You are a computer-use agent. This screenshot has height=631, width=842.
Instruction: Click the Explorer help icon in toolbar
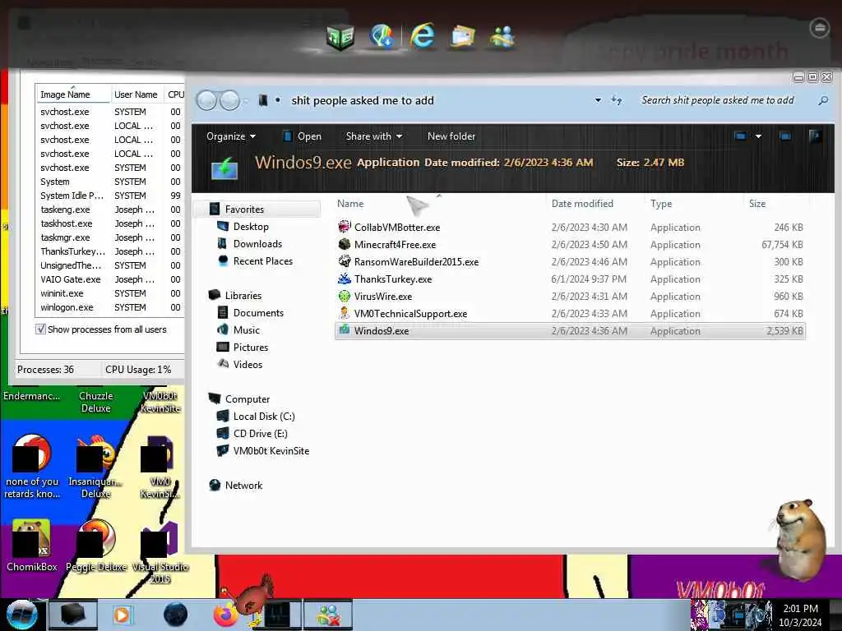coord(815,136)
